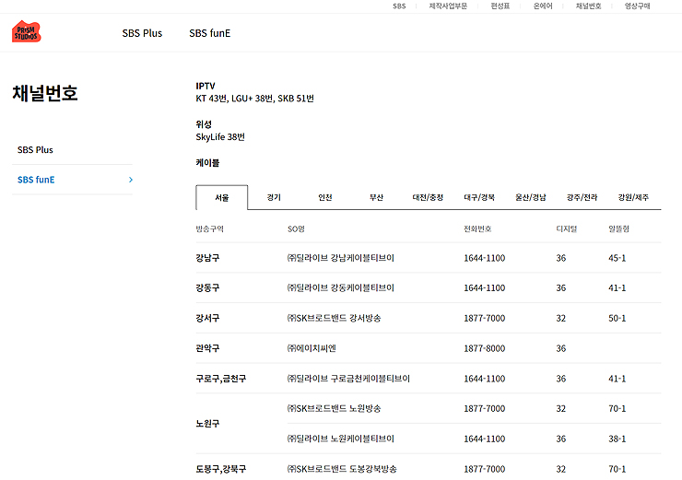Click the 강서구 row label
This screenshot has width=682, height=480.
tap(207, 318)
